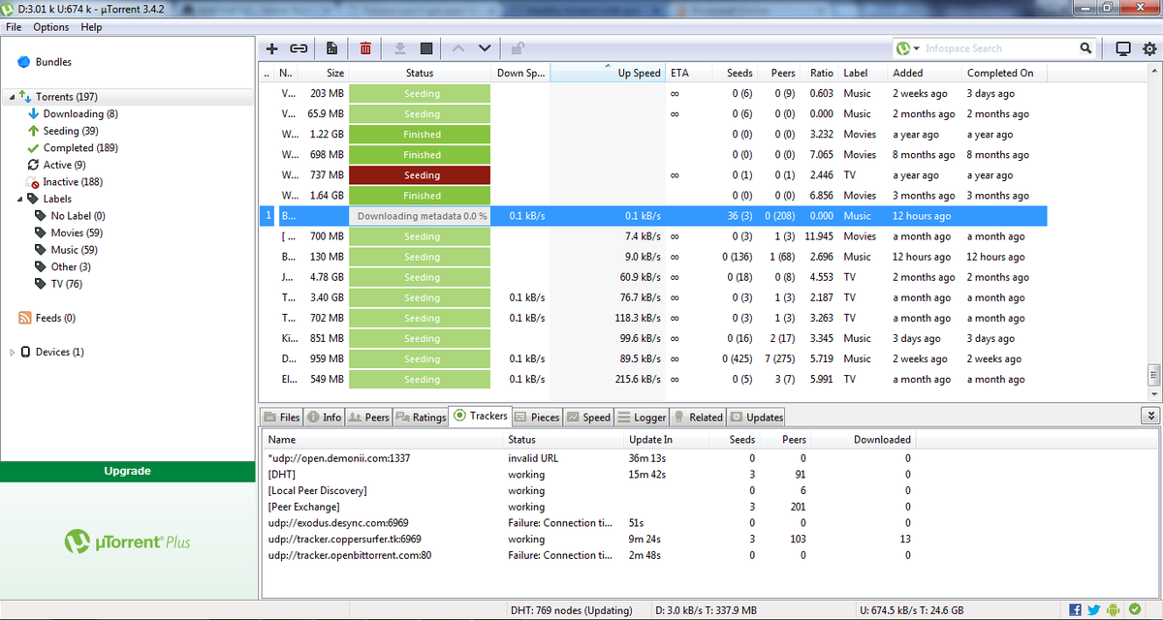Image resolution: width=1163 pixels, height=620 pixels.
Task: Switch to the Info tab
Action: point(325,417)
